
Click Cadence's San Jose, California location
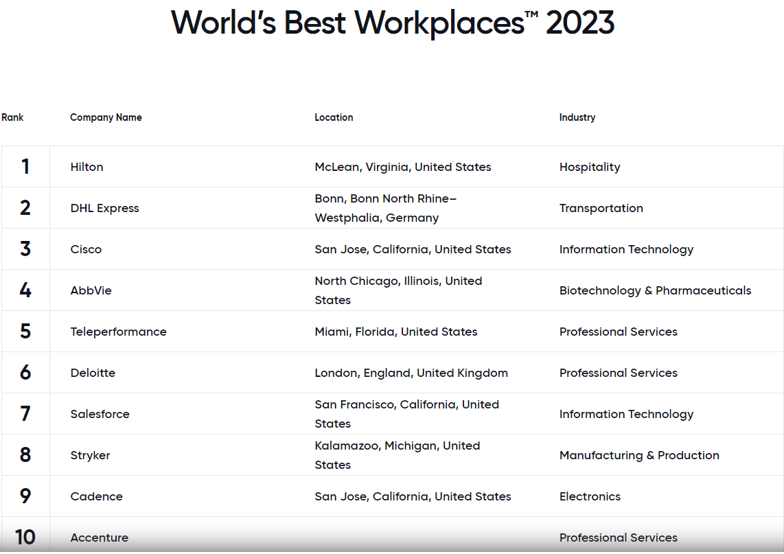(x=413, y=496)
